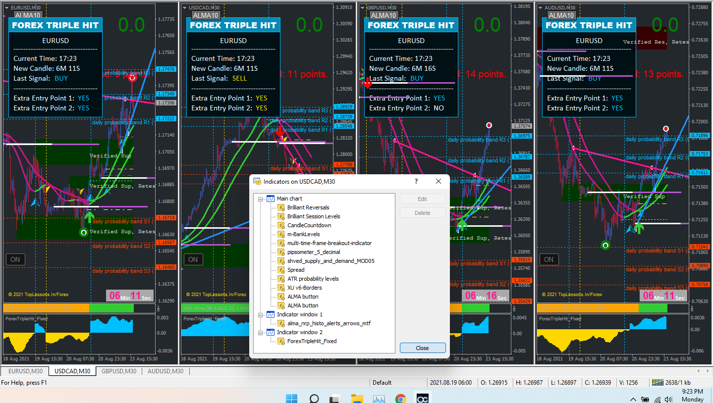
Task: Toggle the ON button on the USDCAD chart
Action: coord(193,259)
